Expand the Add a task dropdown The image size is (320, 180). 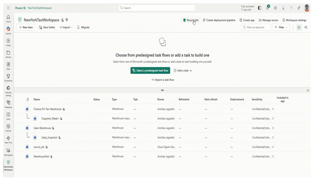click(183, 70)
